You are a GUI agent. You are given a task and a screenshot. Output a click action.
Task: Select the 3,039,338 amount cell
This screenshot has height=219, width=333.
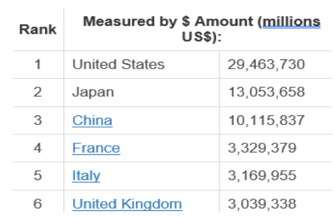click(276, 203)
